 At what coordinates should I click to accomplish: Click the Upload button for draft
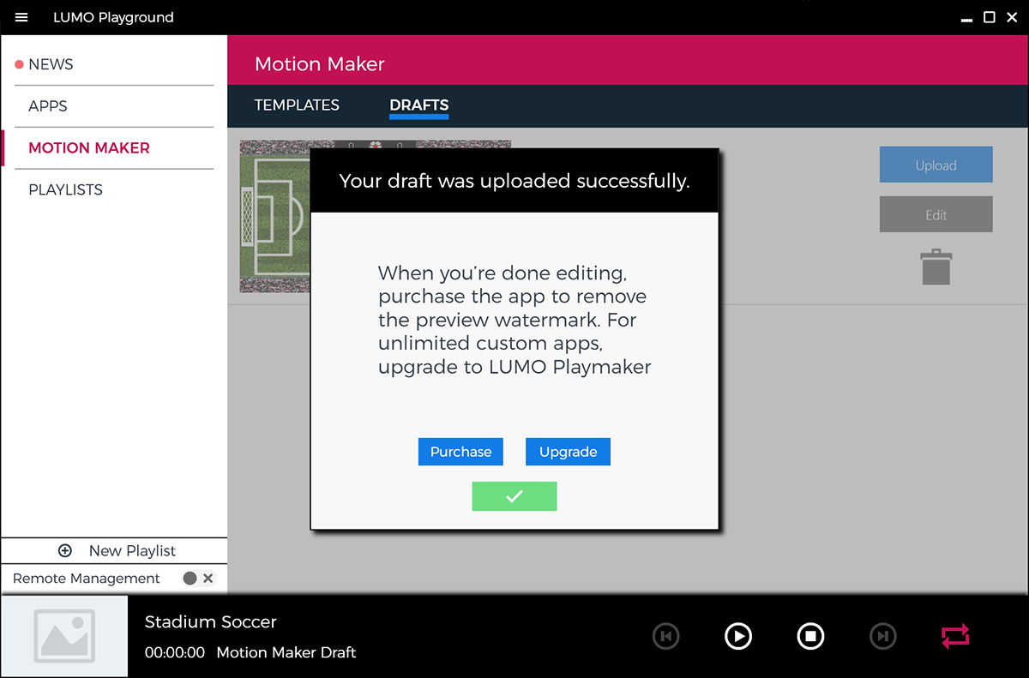coord(936,165)
